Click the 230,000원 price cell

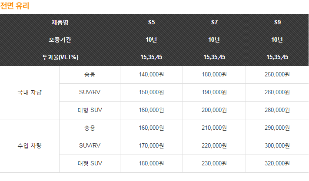tap(214, 164)
